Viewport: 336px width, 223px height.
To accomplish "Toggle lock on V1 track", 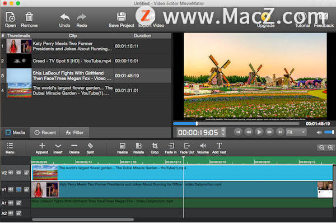I will [x=26, y=189].
